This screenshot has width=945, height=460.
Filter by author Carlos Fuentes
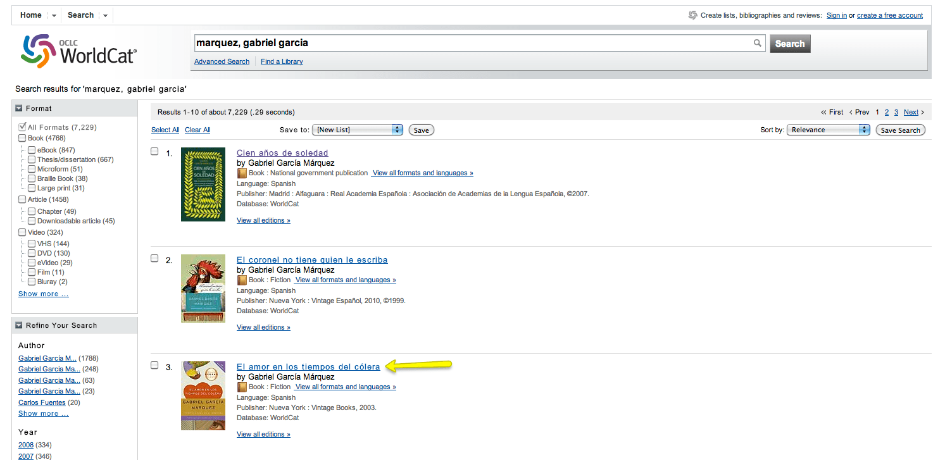(42, 402)
